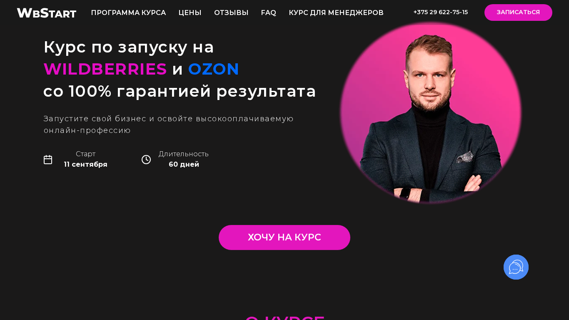Go to the Цены section
This screenshot has width=569, height=320.
[190, 13]
